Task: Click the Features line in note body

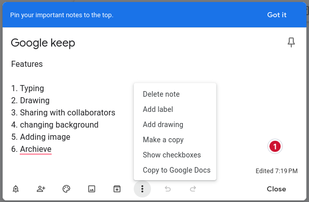Action: (x=27, y=64)
